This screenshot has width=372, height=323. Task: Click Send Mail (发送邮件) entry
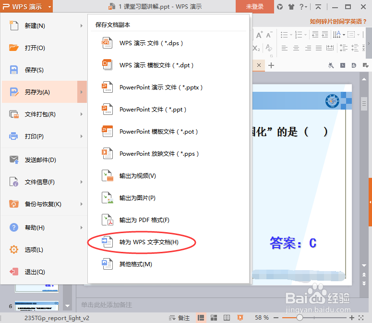[x=44, y=160]
